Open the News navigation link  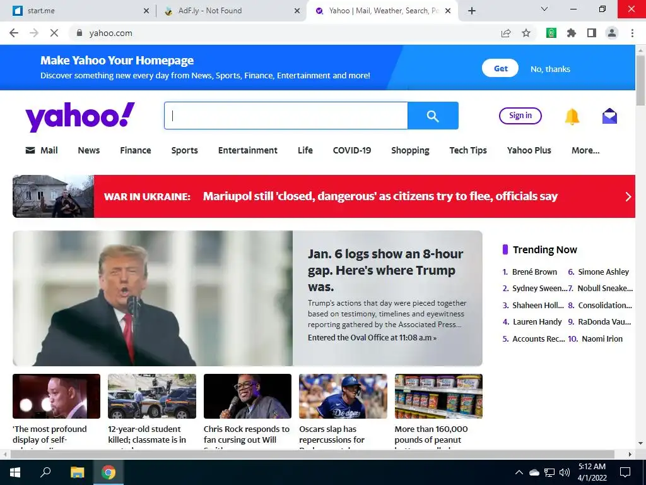(88, 150)
